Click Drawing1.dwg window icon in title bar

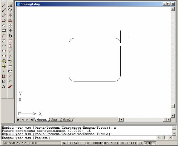tap(18, 4)
